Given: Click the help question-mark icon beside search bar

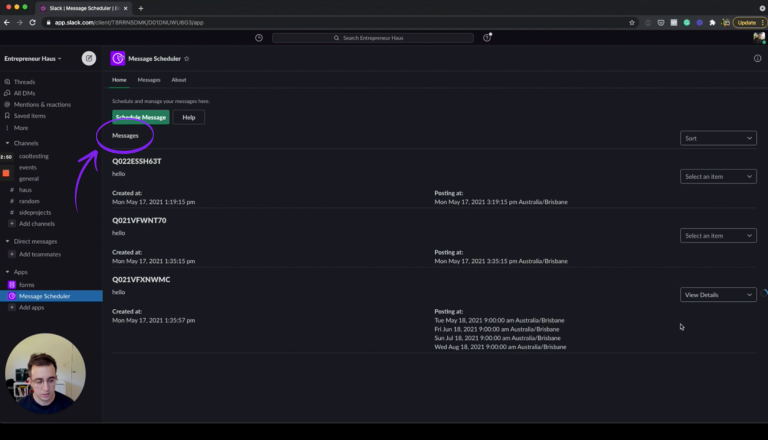Looking at the screenshot, I should pos(486,37).
